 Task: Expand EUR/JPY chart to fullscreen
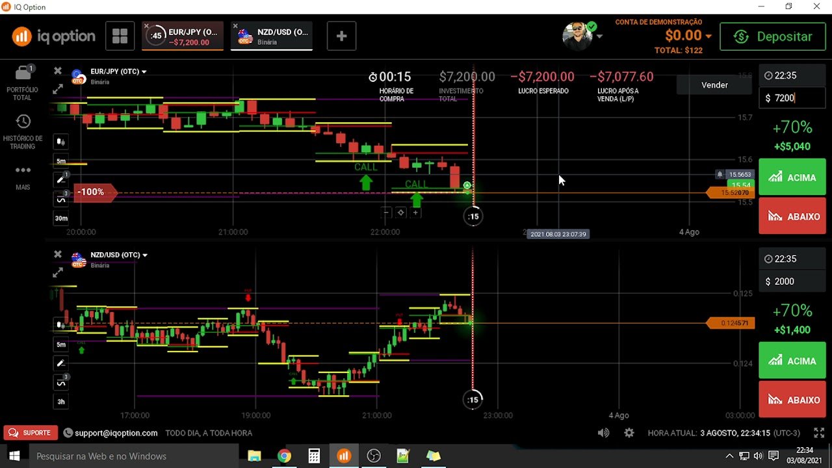tap(58, 89)
